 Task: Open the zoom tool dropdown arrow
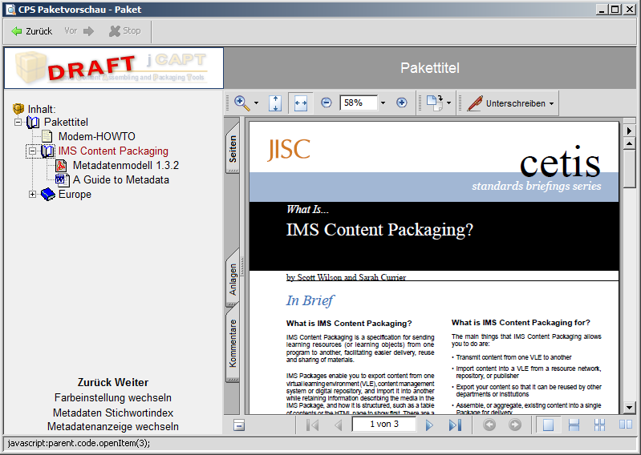click(256, 103)
